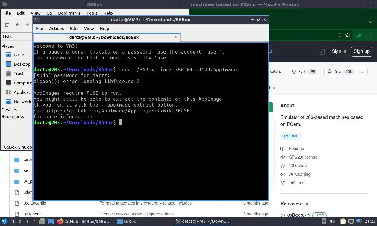This screenshot has width=377, height=226.
Task: Switch to 86Box file manager taskbar entry
Action: (127, 221)
